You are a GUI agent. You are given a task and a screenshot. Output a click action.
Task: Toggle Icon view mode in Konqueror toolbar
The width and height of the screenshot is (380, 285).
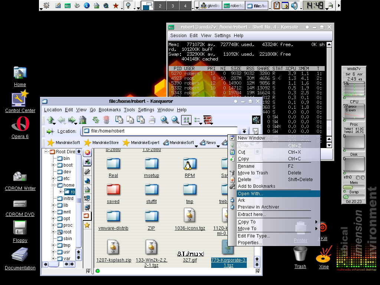point(186,120)
